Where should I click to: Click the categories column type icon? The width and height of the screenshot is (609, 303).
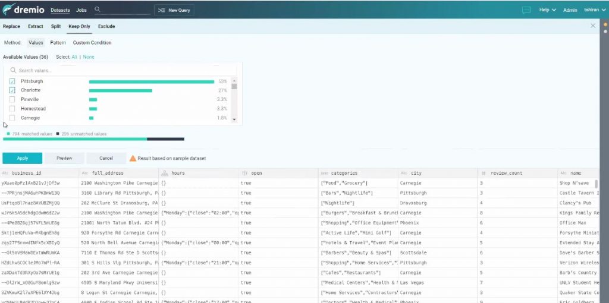(324, 173)
